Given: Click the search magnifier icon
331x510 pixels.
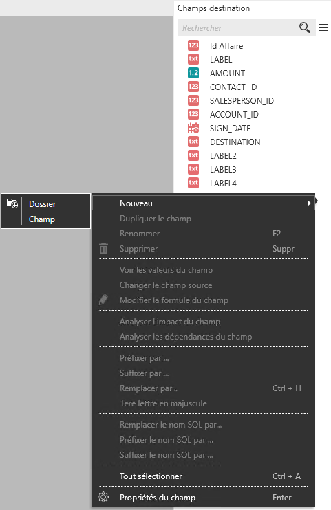Looking at the screenshot, I should click(305, 27).
